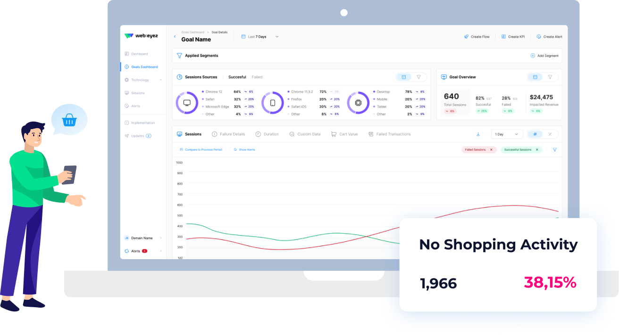The width and height of the screenshot is (619, 335).
Task: Click the Sessions Sources pie chart icon
Action: click(x=180, y=77)
